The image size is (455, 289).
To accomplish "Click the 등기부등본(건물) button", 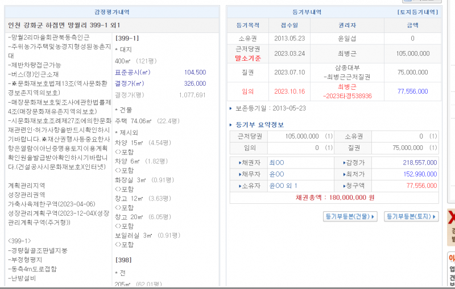I will tap(350, 216).
